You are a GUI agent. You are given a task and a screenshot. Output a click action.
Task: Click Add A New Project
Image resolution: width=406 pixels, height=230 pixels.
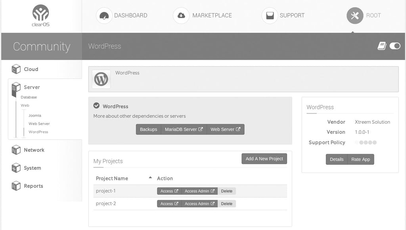[264, 159]
